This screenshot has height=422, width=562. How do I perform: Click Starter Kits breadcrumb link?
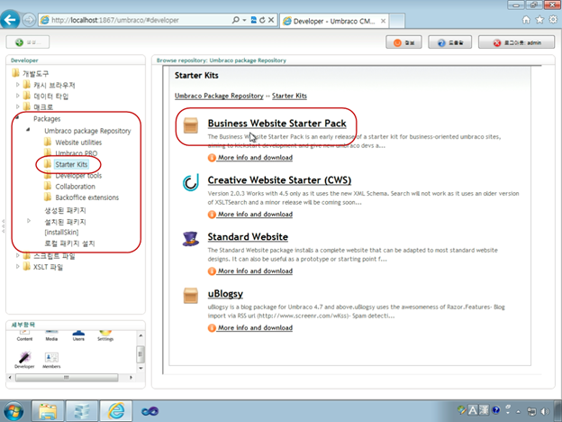pos(289,96)
